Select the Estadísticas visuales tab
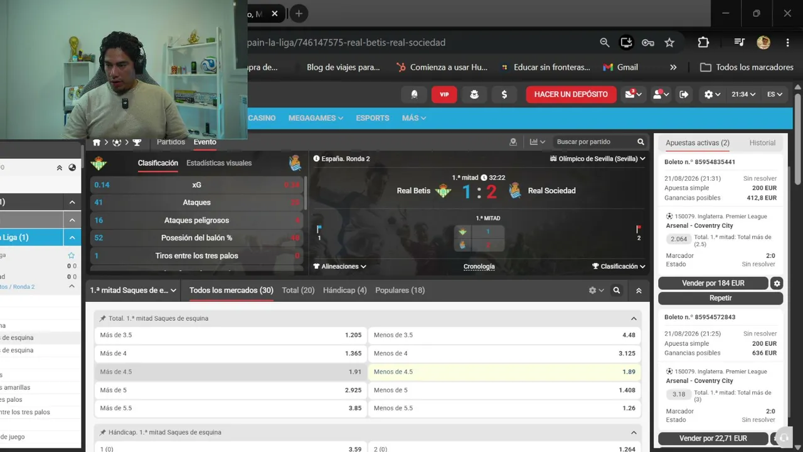Viewport: 803px width, 452px height. point(219,163)
